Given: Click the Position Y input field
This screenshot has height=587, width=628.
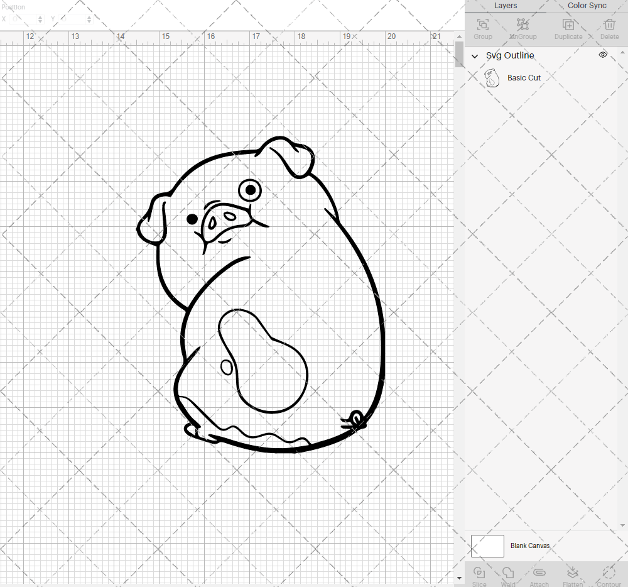Looking at the screenshot, I should coord(72,19).
